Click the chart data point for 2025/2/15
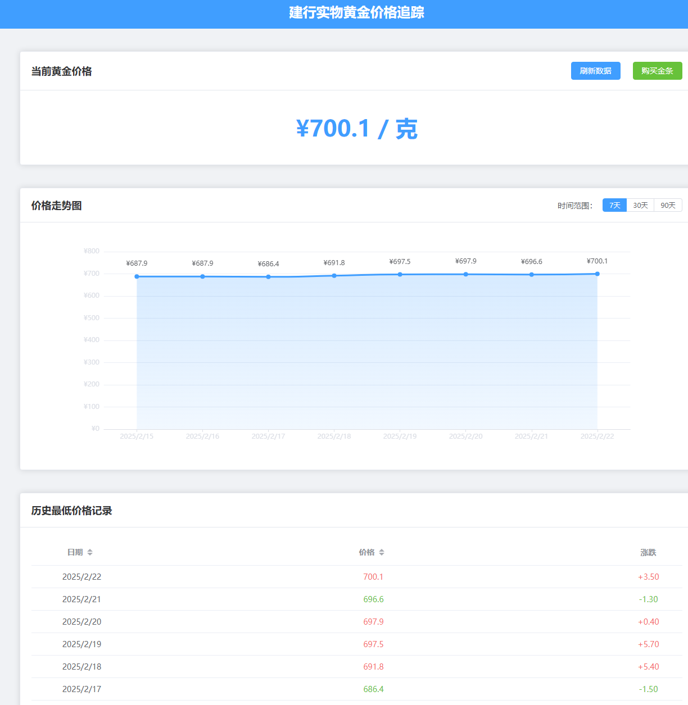The image size is (688, 705). [137, 276]
